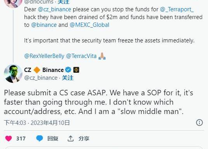Open the @TerracVita mention link

(81, 56)
